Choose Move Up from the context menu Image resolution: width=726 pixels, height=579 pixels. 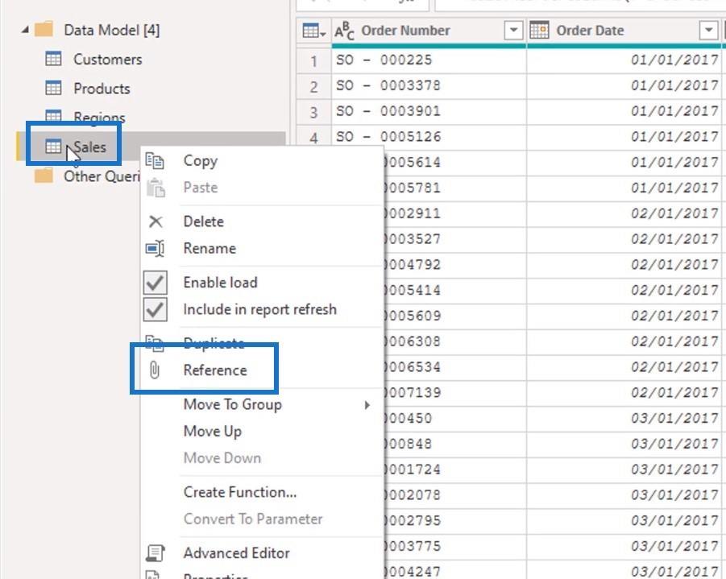click(213, 432)
